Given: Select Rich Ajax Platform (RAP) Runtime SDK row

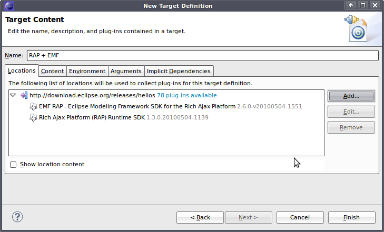Looking at the screenshot, I should pyautogui.click(x=166, y=118).
